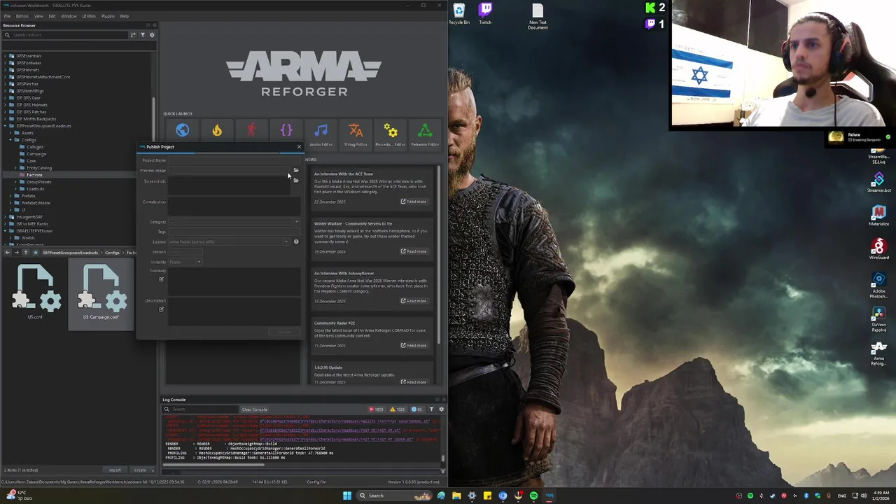896x504 pixels.
Task: Open Spotify from the taskbar
Action: coord(533,496)
